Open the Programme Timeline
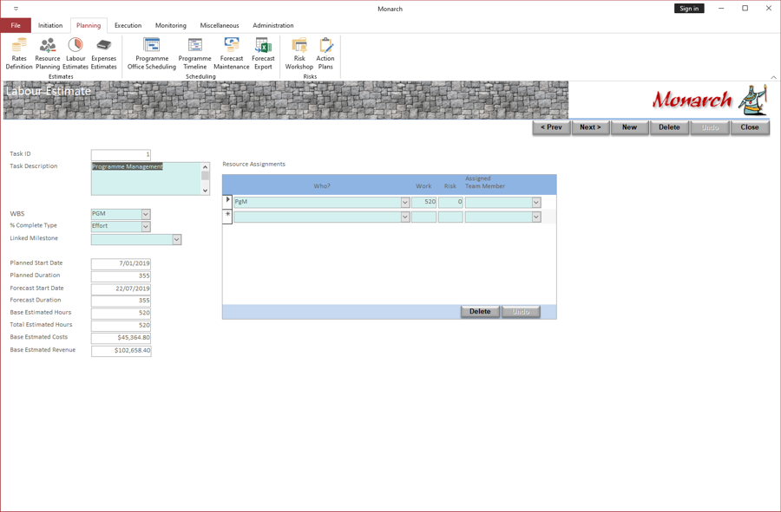 pyautogui.click(x=194, y=54)
